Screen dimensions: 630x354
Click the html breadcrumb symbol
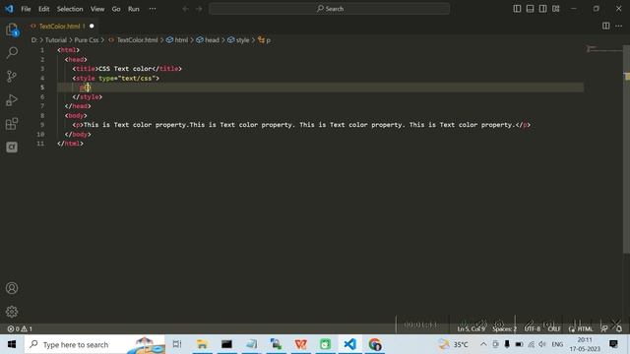177,40
